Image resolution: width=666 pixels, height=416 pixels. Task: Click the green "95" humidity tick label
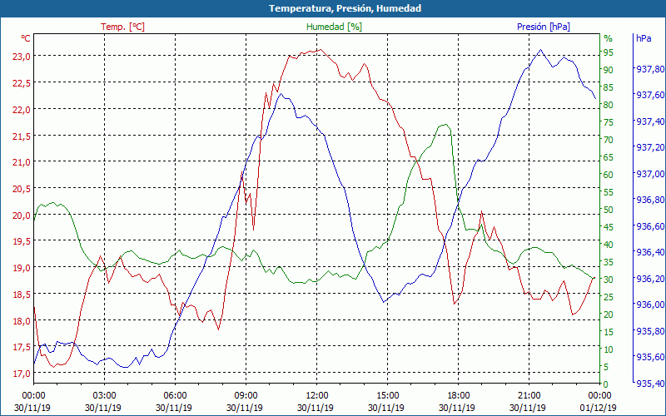pyautogui.click(x=609, y=52)
